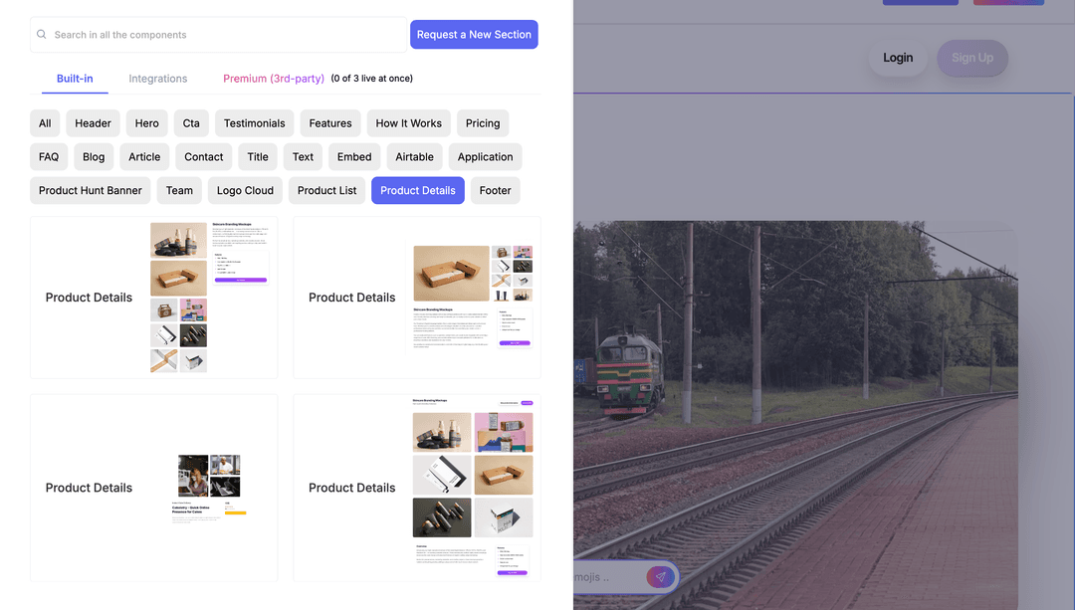Pick the Article category
This screenshot has height=610, width=1075.
(144, 157)
